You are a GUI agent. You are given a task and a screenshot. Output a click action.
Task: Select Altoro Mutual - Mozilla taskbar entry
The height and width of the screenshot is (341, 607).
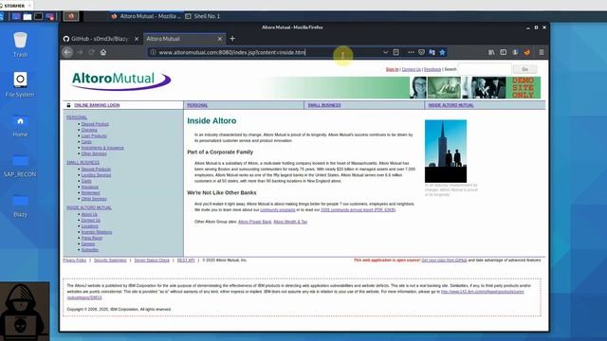(146, 16)
